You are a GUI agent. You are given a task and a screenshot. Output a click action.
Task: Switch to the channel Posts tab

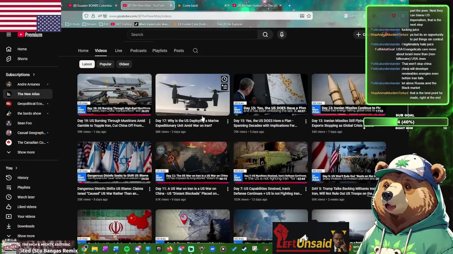[x=179, y=50]
